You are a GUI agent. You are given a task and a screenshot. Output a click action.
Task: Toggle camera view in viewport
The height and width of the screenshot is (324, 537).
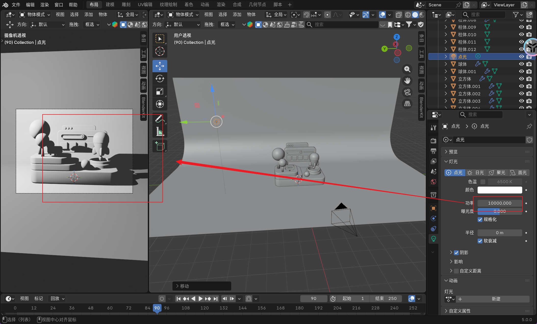407,92
